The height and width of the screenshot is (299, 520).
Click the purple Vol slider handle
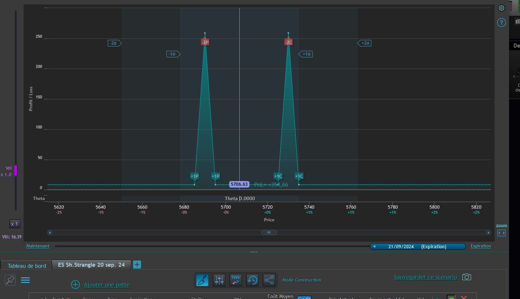coord(16,171)
